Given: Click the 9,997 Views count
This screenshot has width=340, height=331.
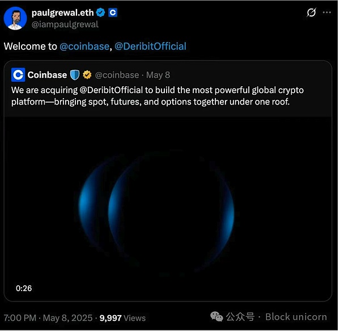Looking at the screenshot, I should click(123, 318).
